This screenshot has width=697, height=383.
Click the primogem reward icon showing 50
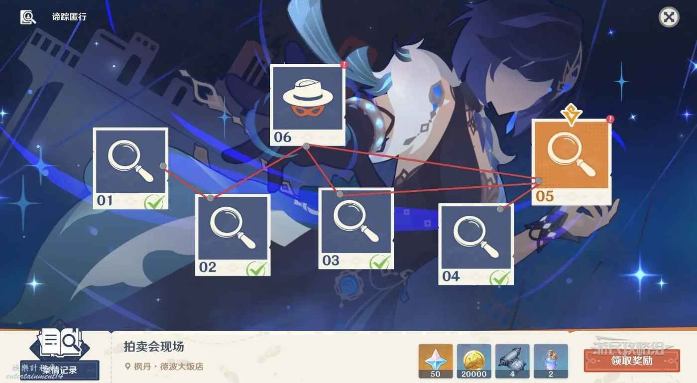click(436, 361)
